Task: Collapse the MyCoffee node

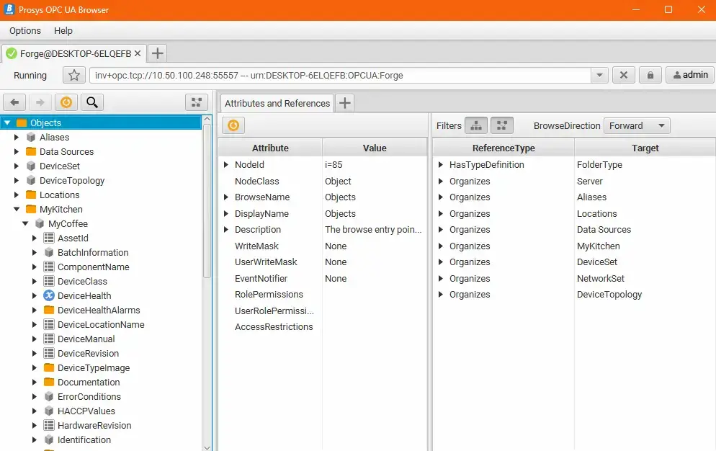Action: pos(26,223)
